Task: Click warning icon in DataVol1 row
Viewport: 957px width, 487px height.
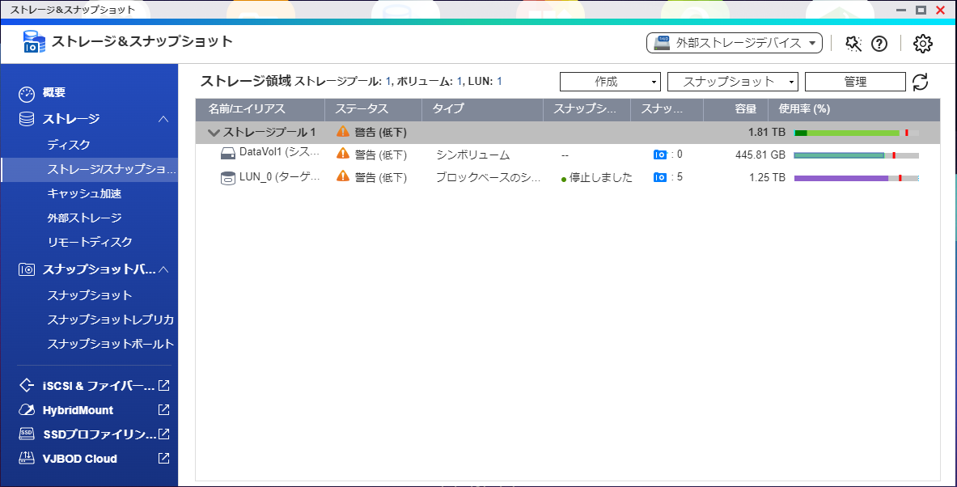Action: click(343, 154)
